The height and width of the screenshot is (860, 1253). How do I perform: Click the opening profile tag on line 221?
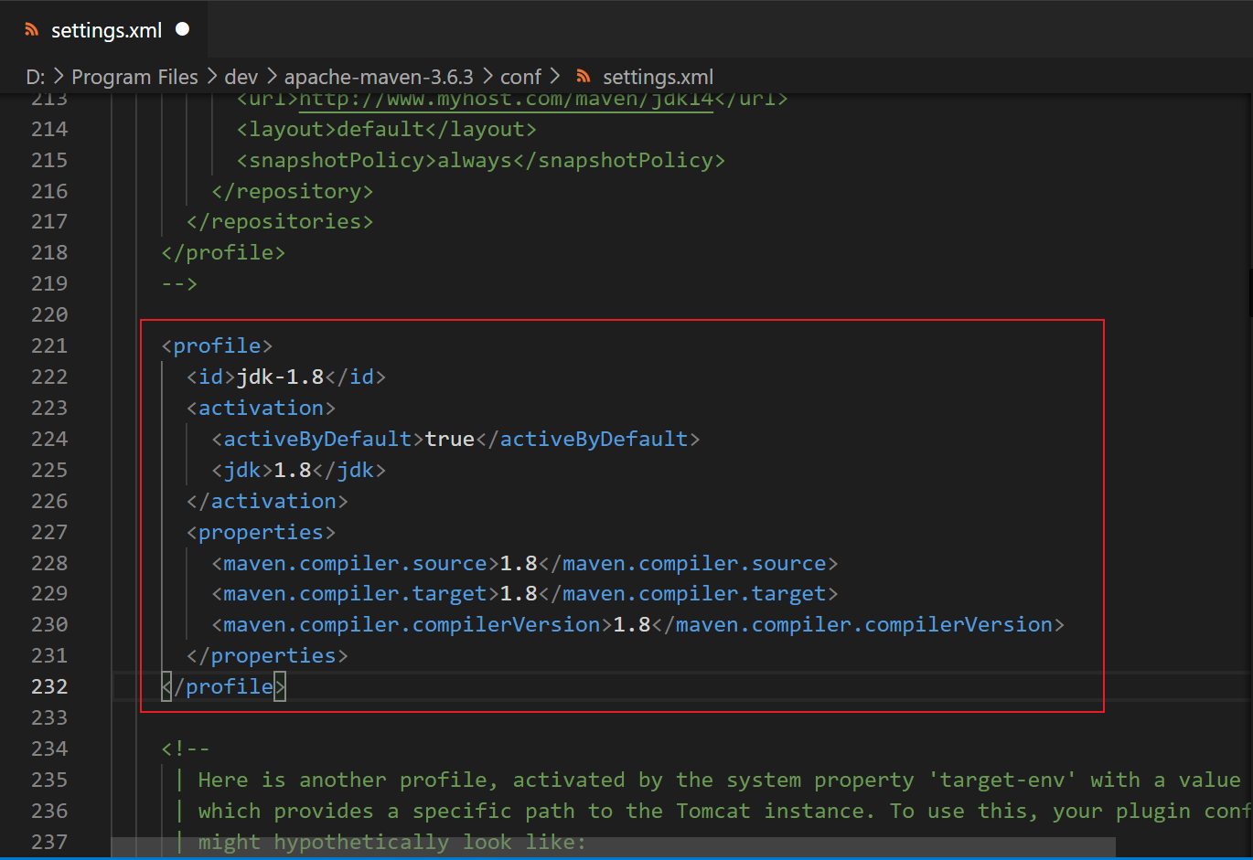coord(217,345)
